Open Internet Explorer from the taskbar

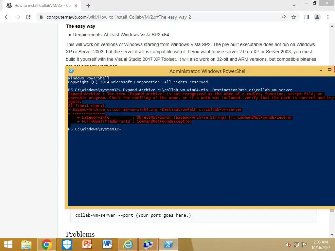[x=128, y=244]
